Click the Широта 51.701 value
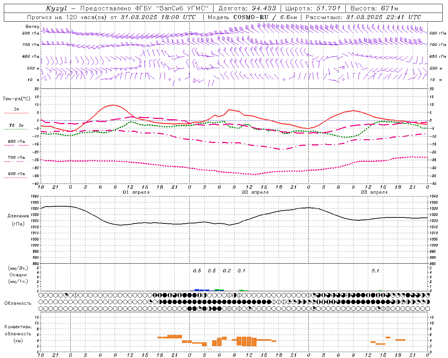Screen dimensions: 448x358 329,8
